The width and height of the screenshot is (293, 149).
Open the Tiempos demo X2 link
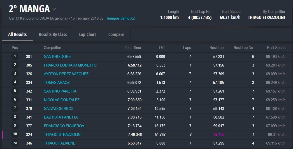point(120,18)
